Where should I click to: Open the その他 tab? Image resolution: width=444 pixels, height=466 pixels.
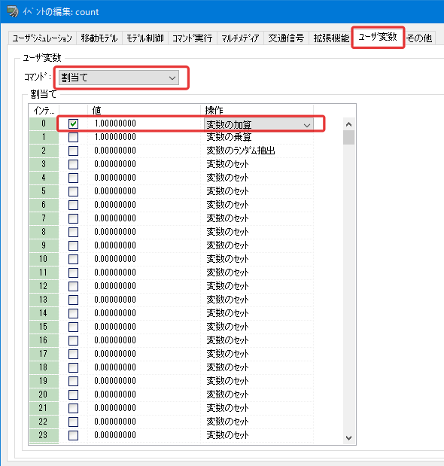pyautogui.click(x=419, y=38)
